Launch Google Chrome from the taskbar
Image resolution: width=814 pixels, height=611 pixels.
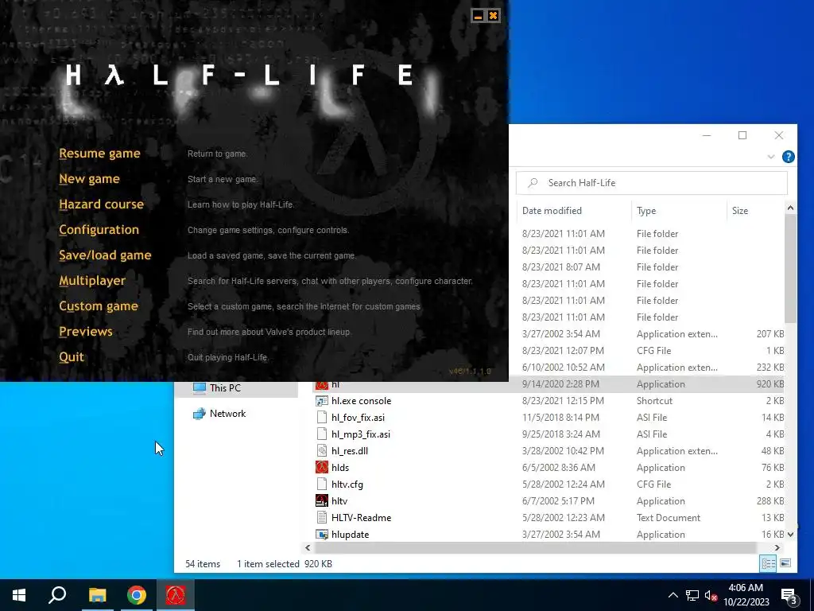click(137, 595)
